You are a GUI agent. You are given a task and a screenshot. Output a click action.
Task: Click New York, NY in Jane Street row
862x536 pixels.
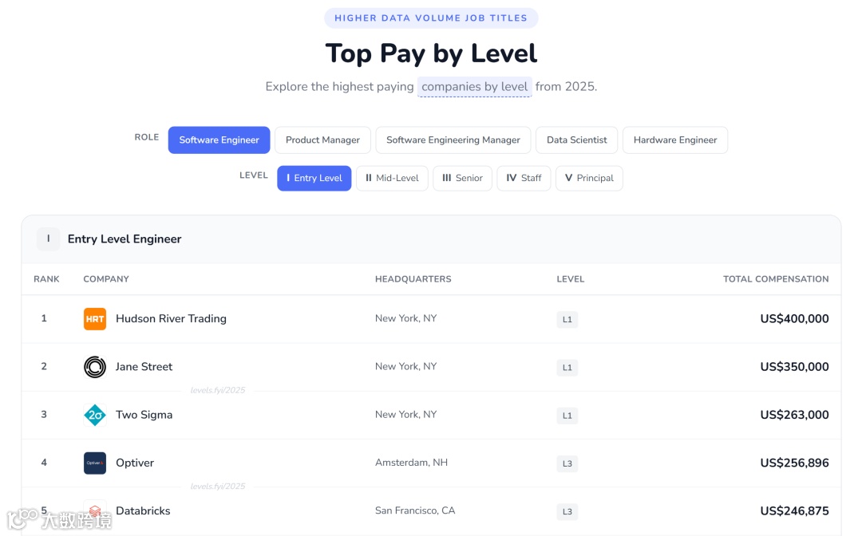[405, 366]
